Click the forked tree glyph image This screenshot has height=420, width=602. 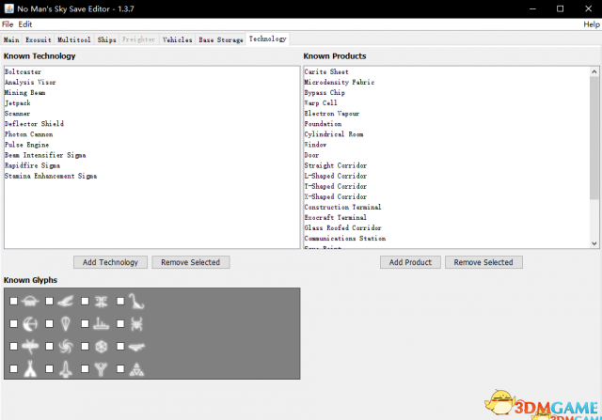click(x=102, y=369)
